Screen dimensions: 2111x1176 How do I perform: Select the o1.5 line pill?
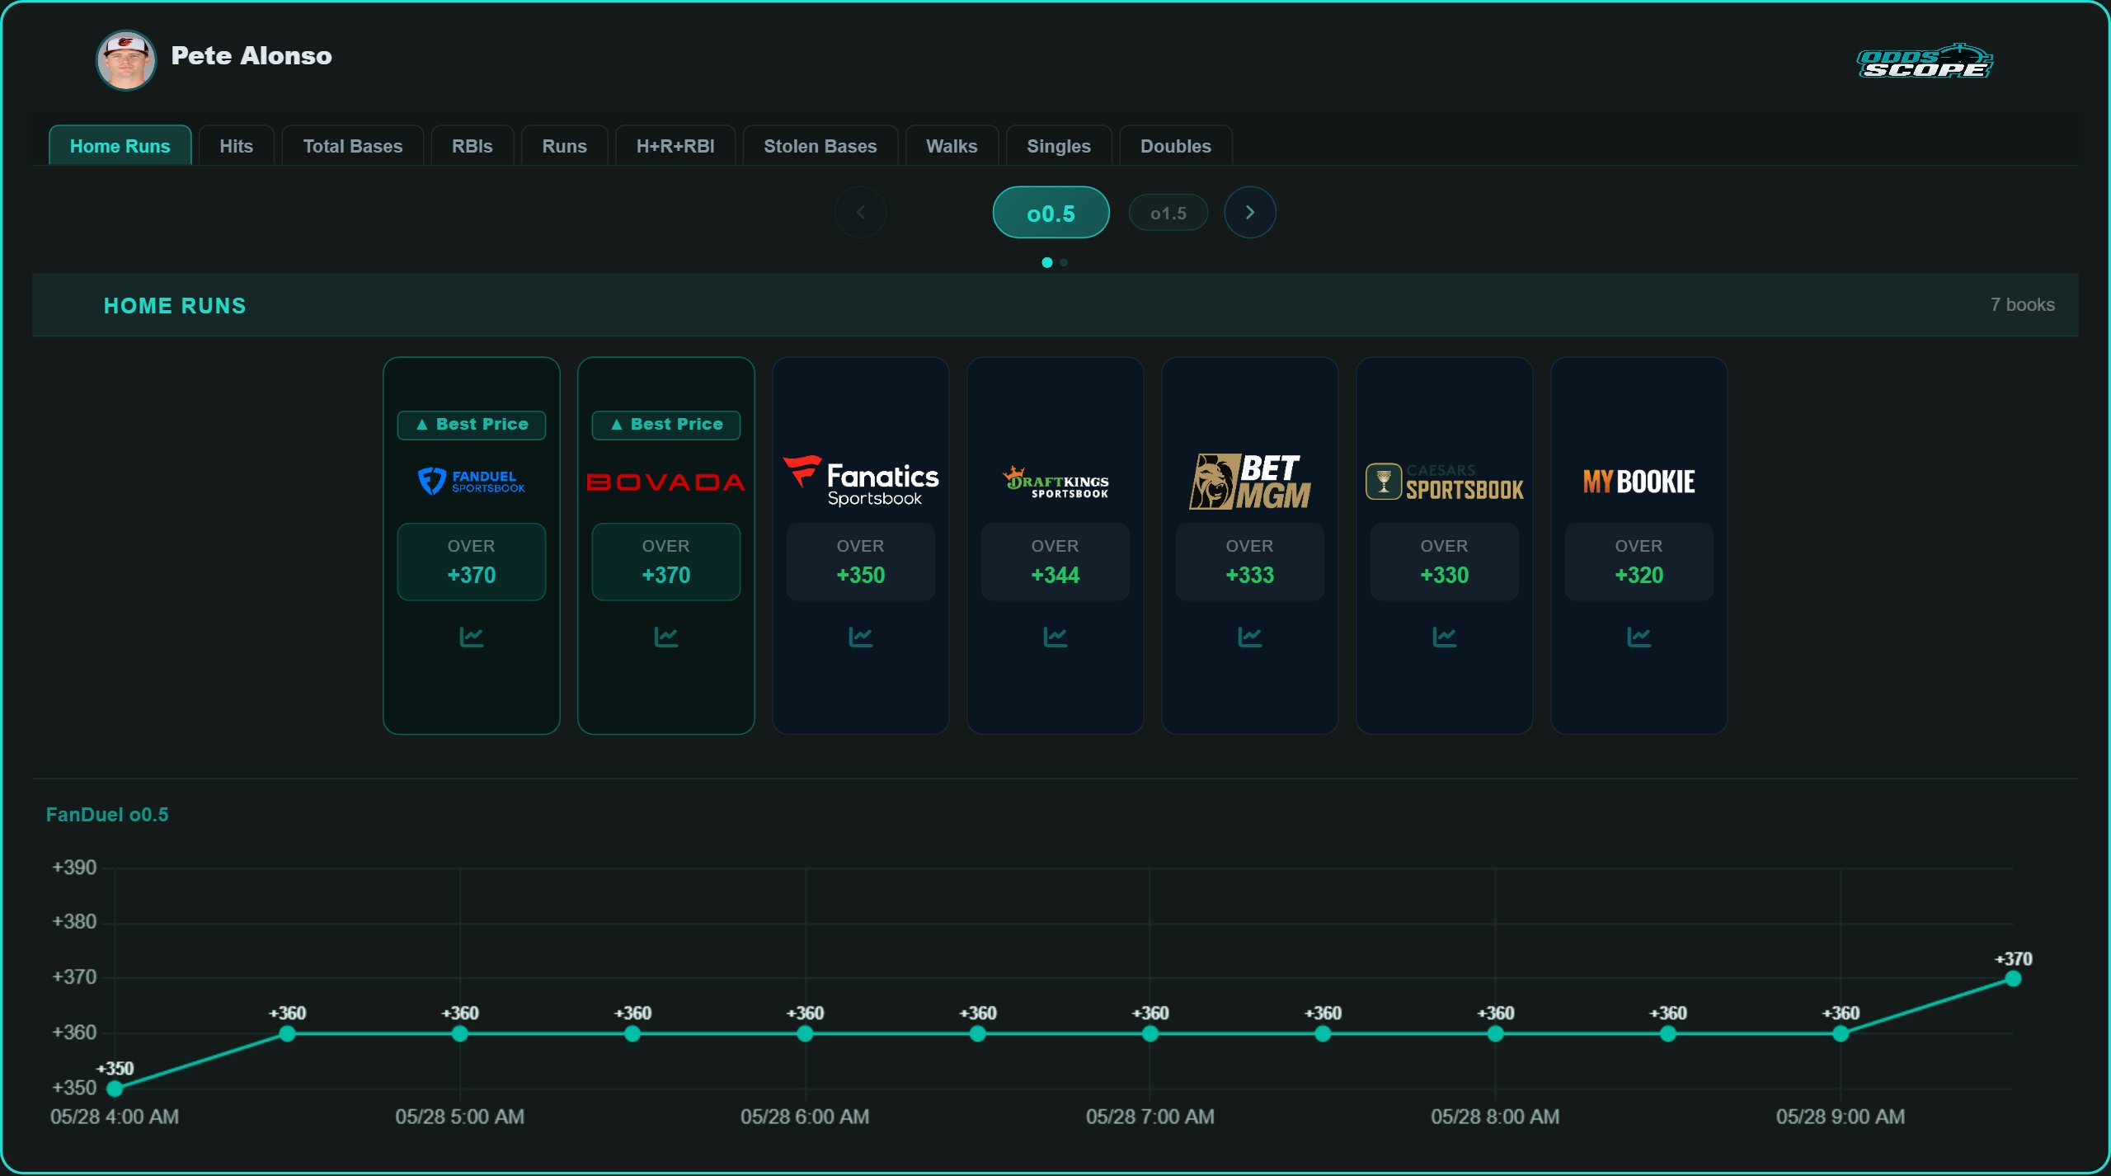click(x=1168, y=213)
